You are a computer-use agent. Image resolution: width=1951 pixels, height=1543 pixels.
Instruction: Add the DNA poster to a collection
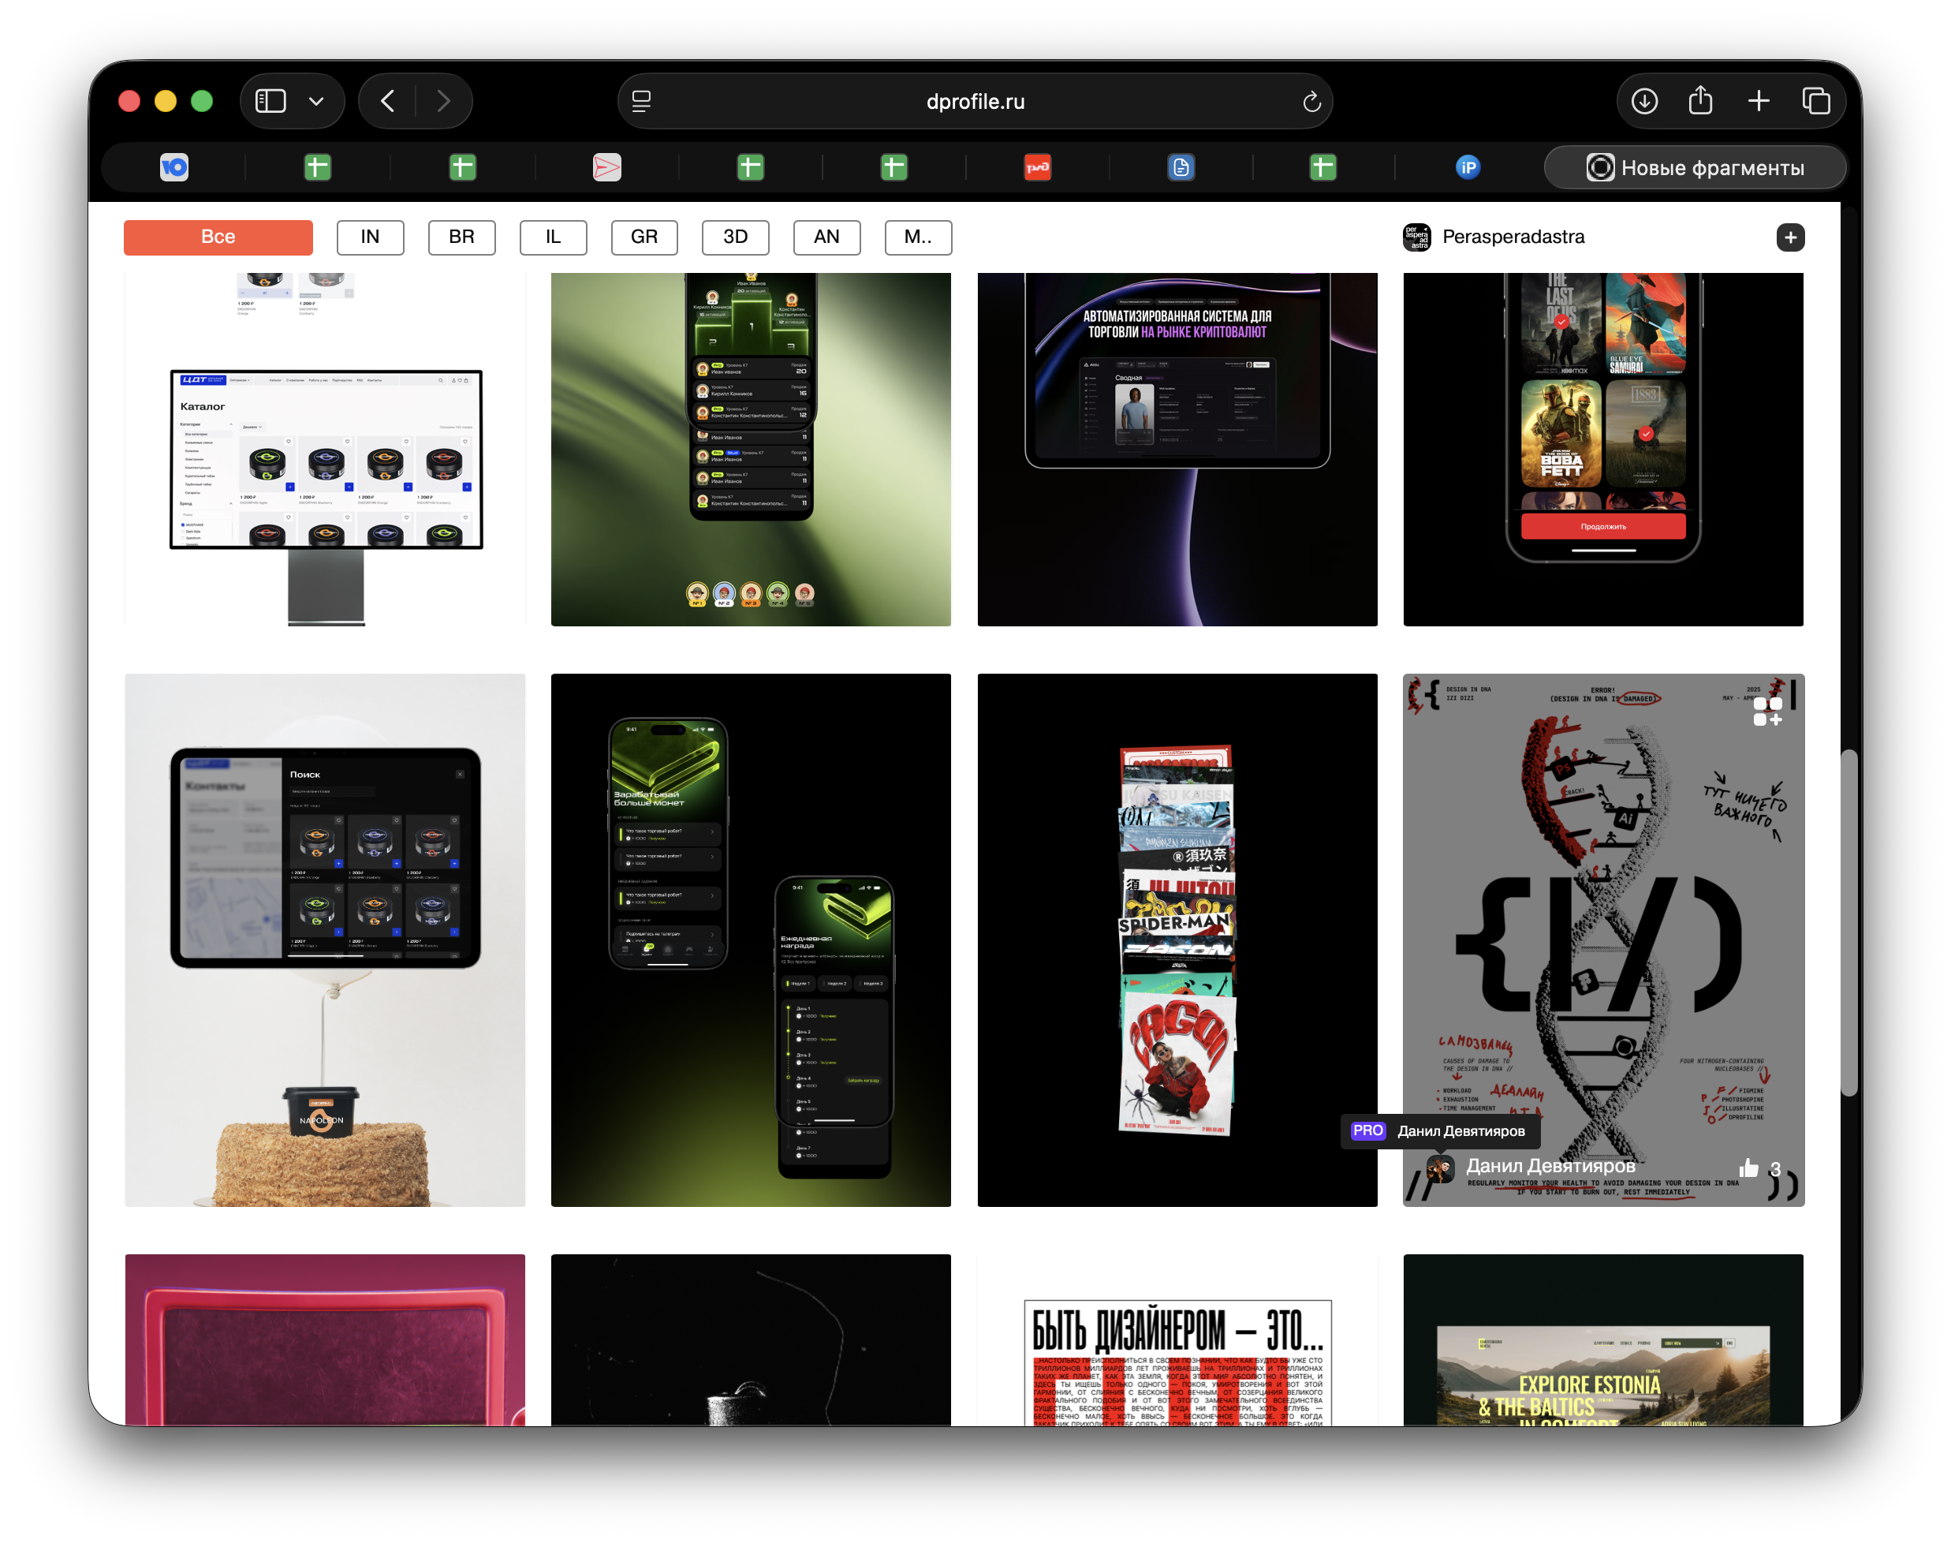click(1766, 711)
